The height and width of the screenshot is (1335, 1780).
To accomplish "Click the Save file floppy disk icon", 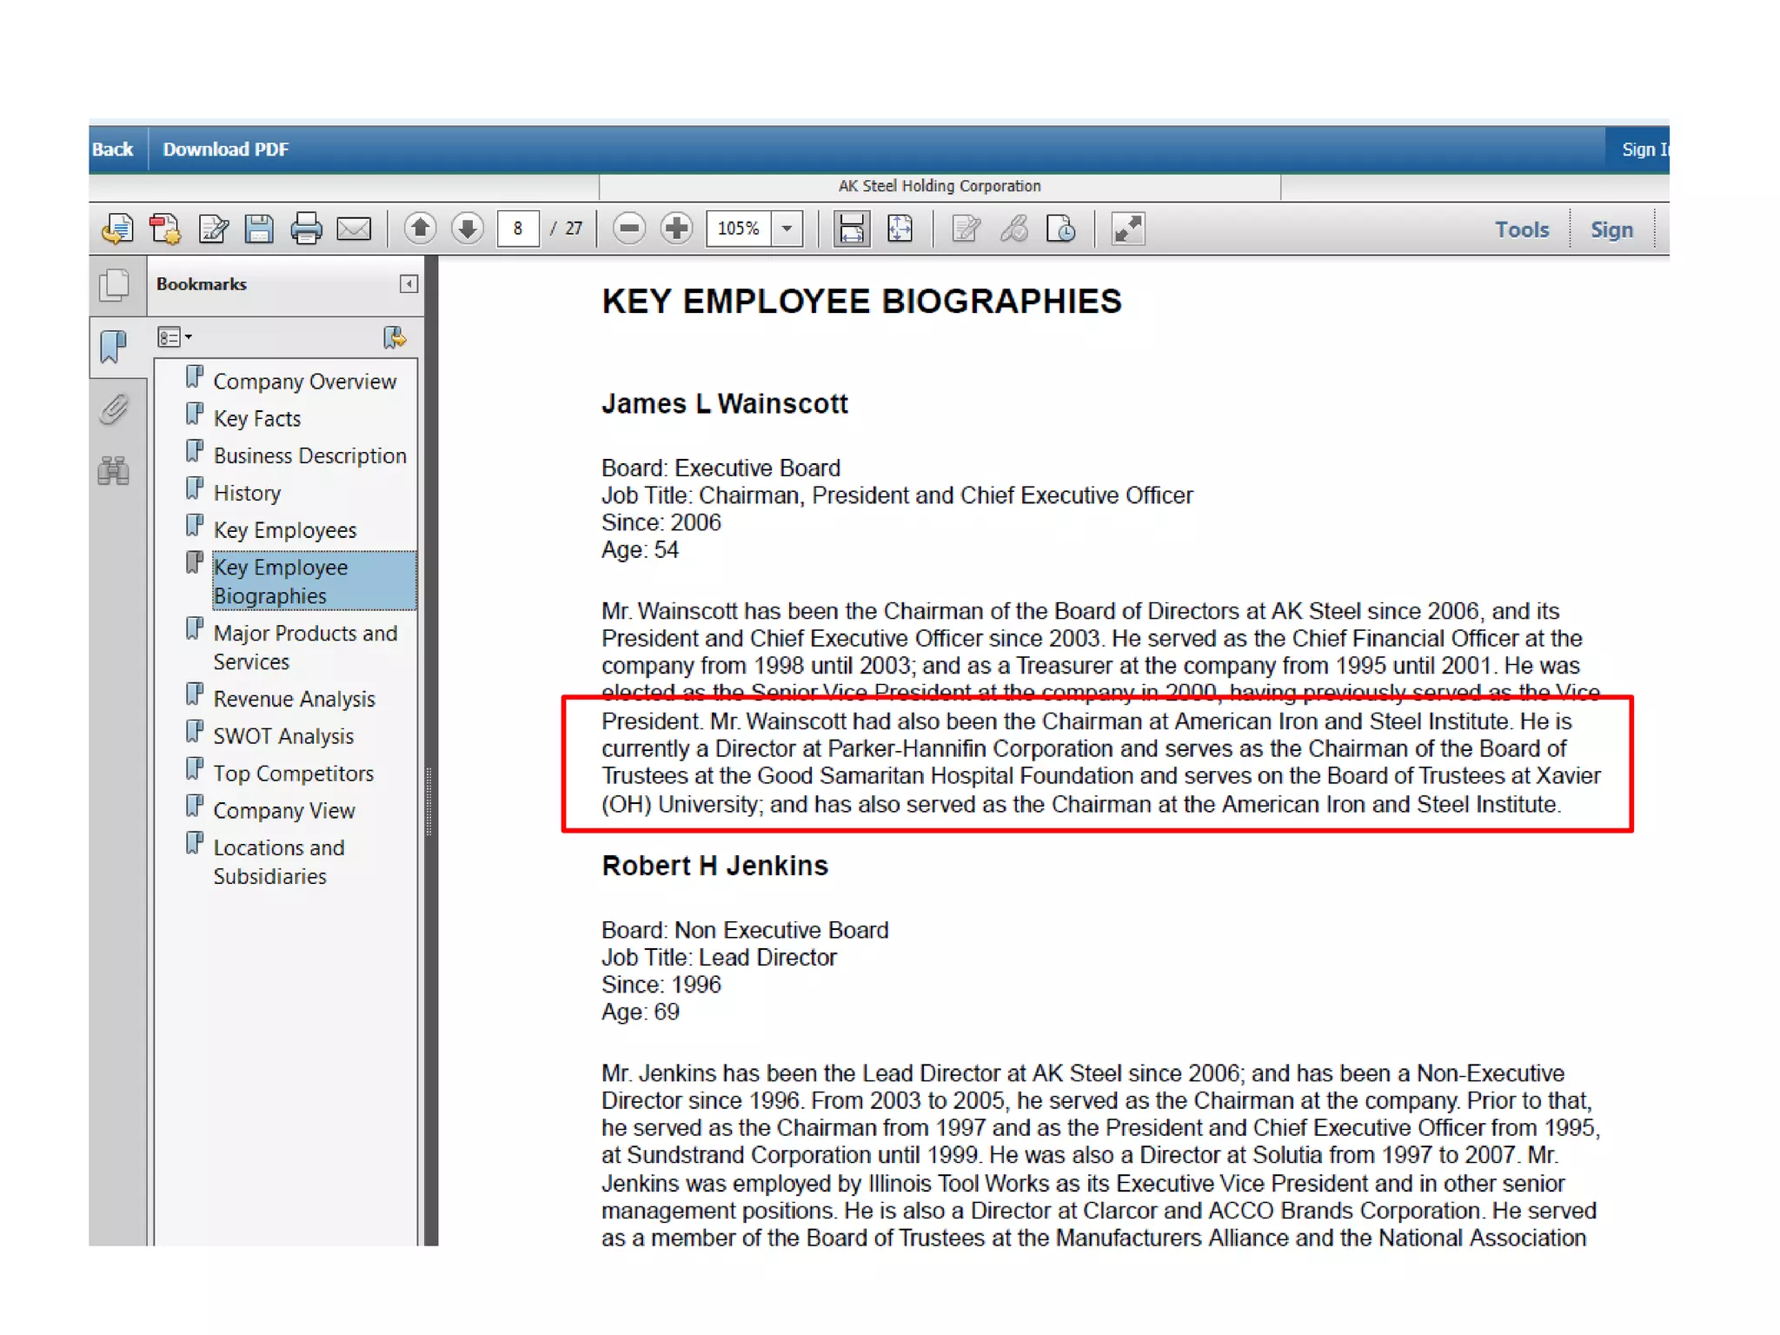I will pyautogui.click(x=259, y=229).
